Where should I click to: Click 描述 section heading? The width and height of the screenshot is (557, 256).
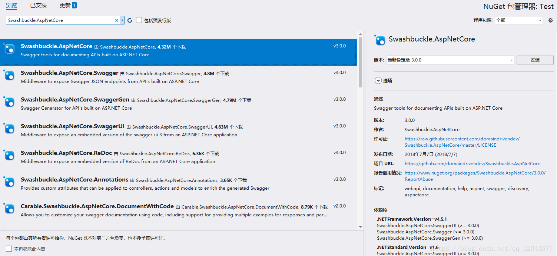coord(378,99)
